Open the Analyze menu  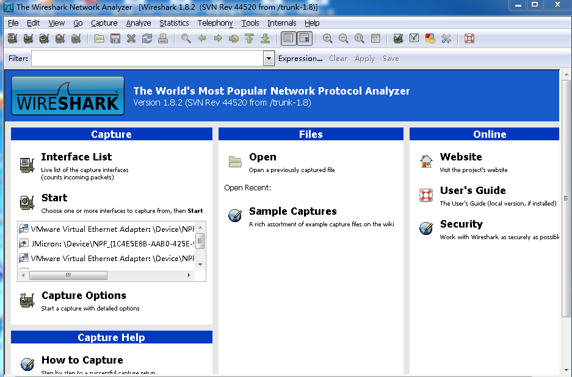138,23
